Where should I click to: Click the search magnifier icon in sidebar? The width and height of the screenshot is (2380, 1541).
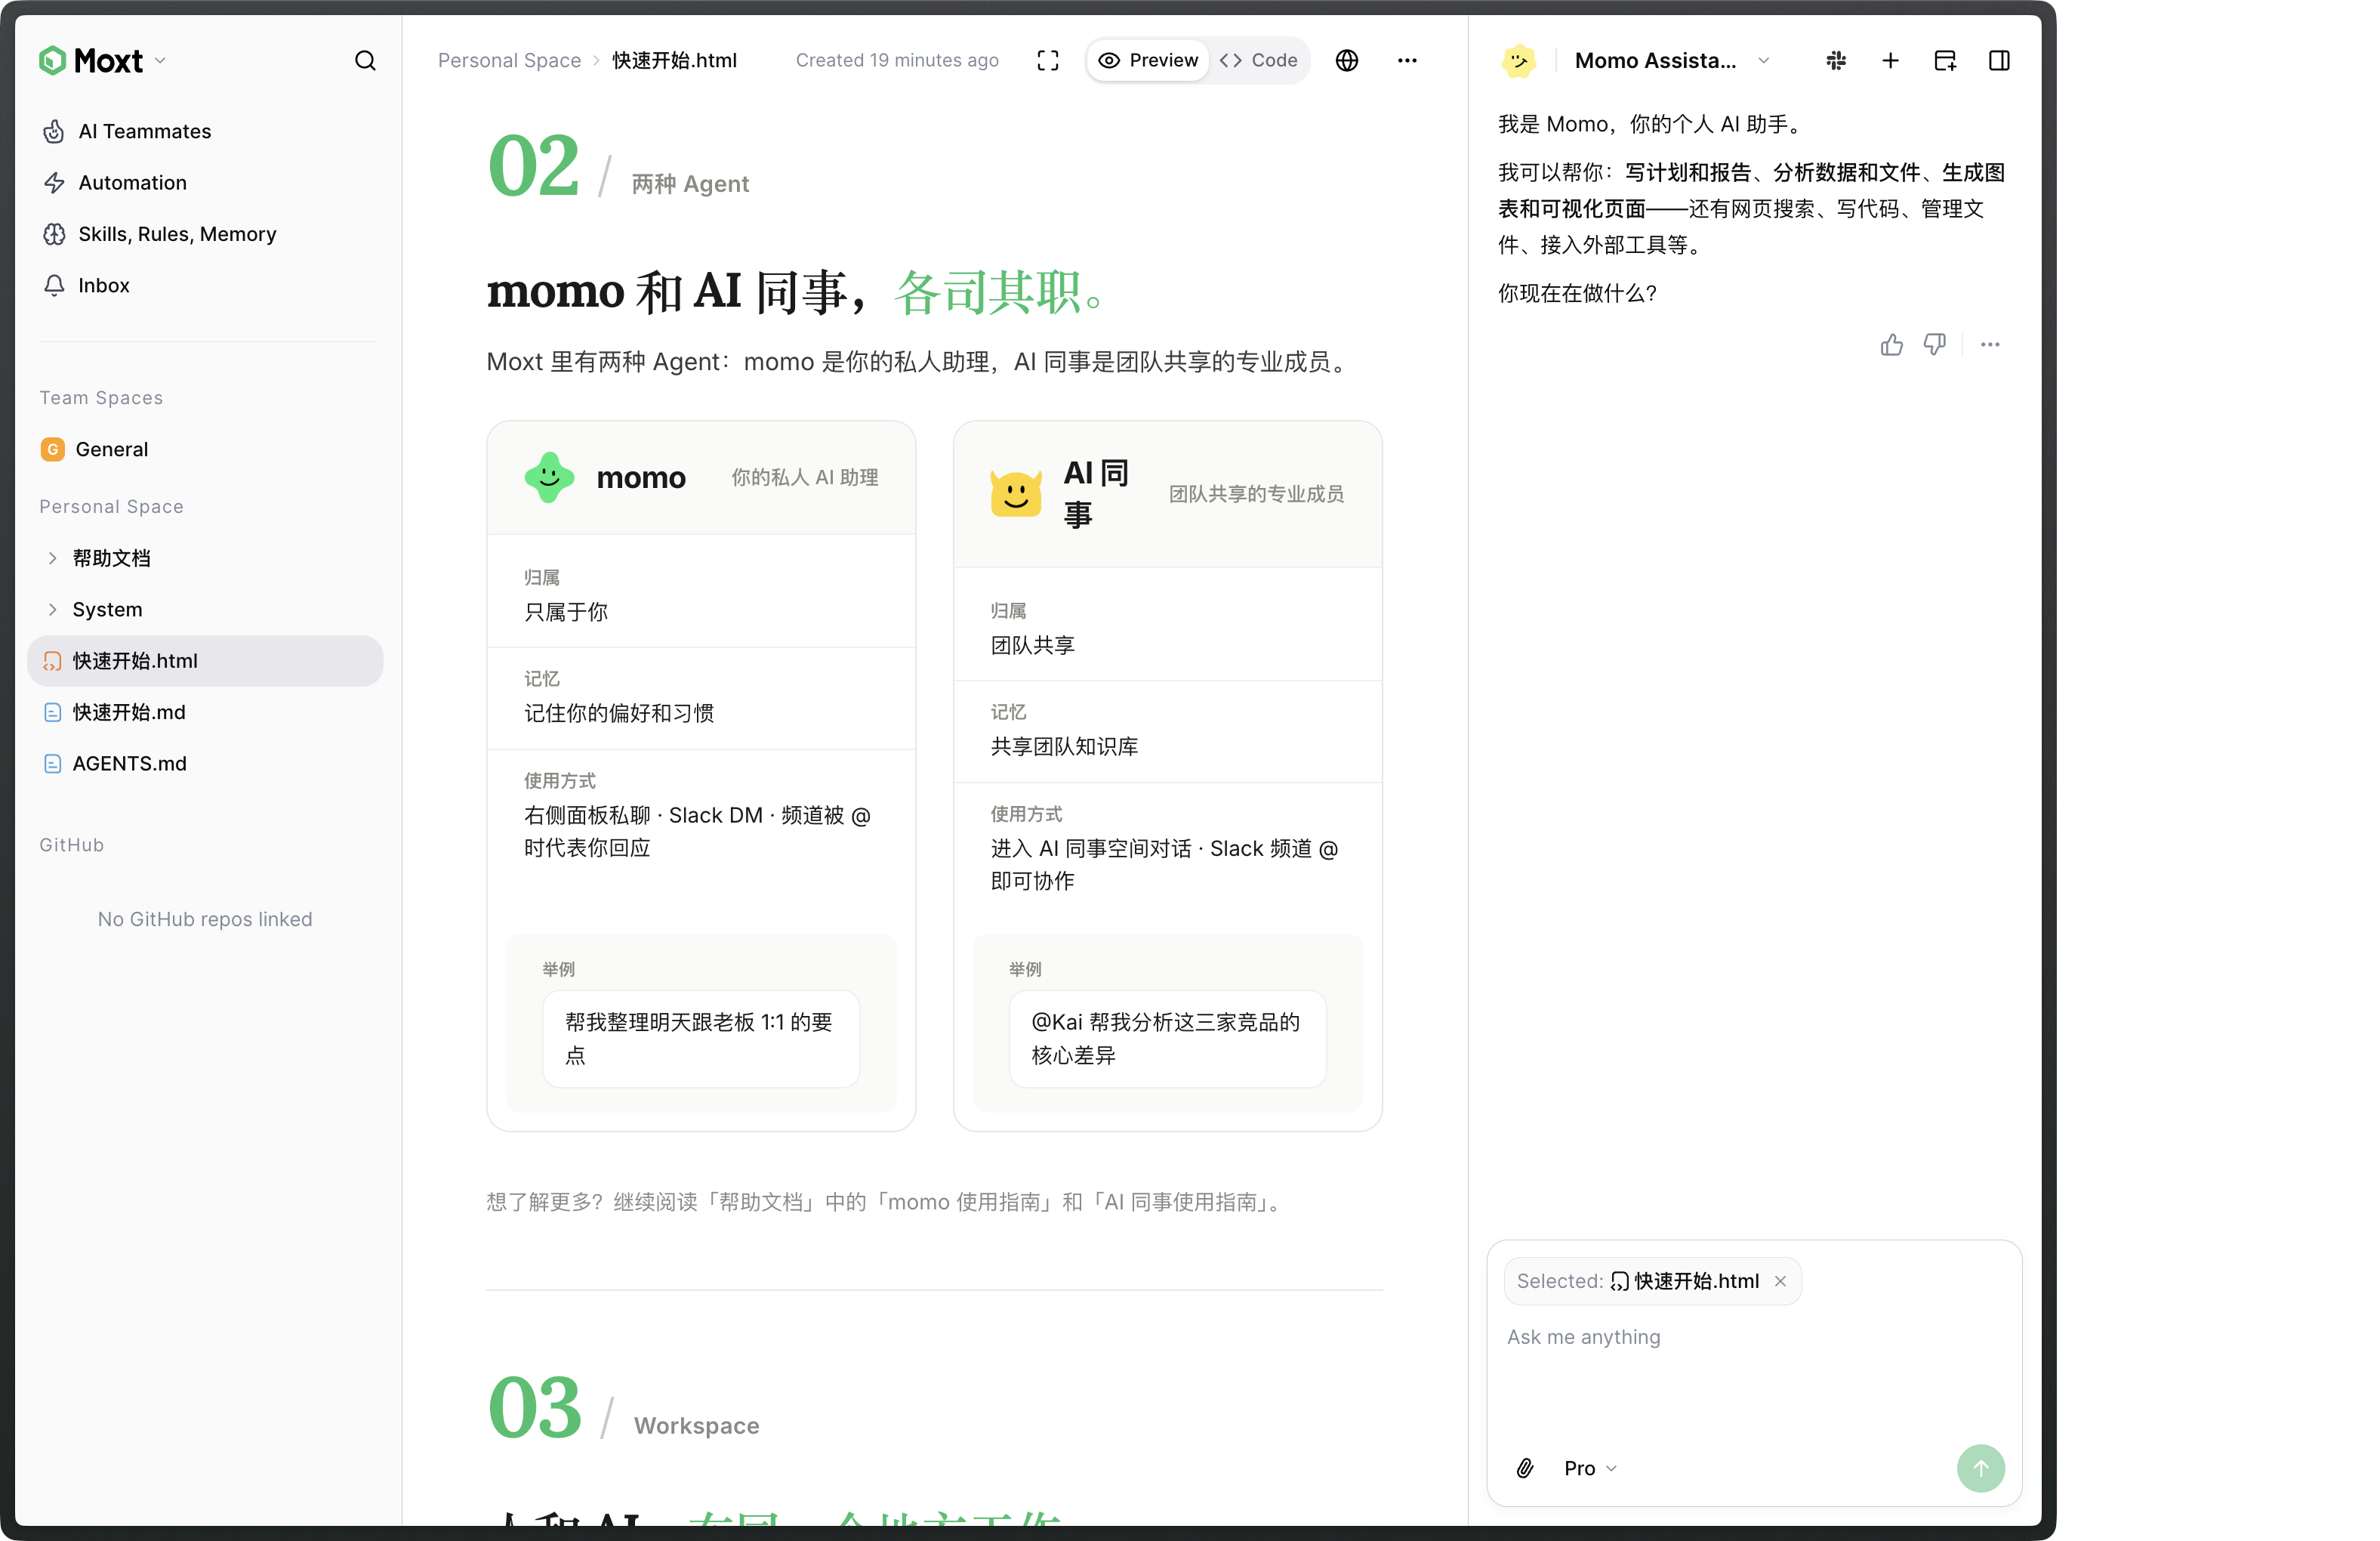coord(365,61)
